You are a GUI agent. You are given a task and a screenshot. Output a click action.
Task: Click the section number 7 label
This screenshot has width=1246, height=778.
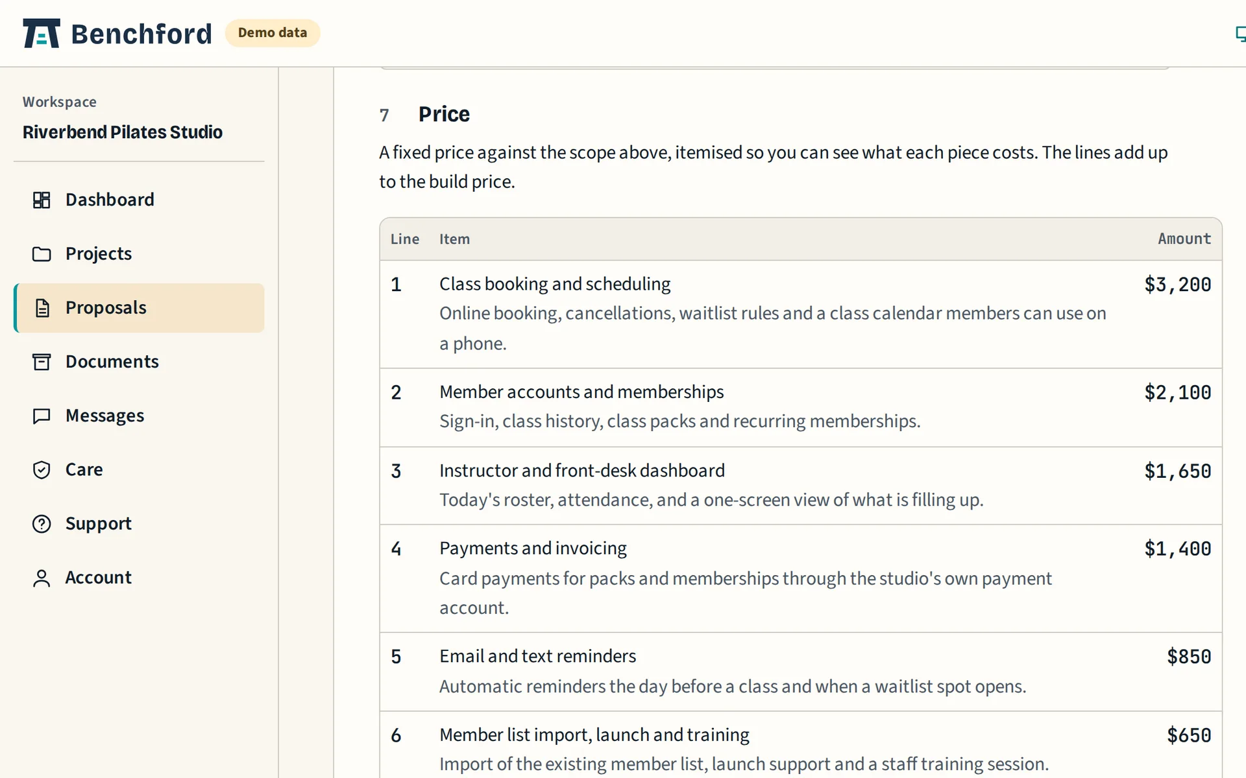pos(384,115)
